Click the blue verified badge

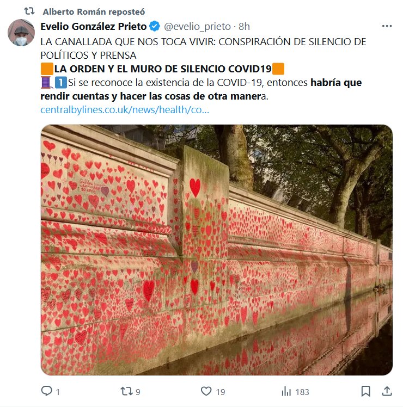pyautogui.click(x=155, y=26)
